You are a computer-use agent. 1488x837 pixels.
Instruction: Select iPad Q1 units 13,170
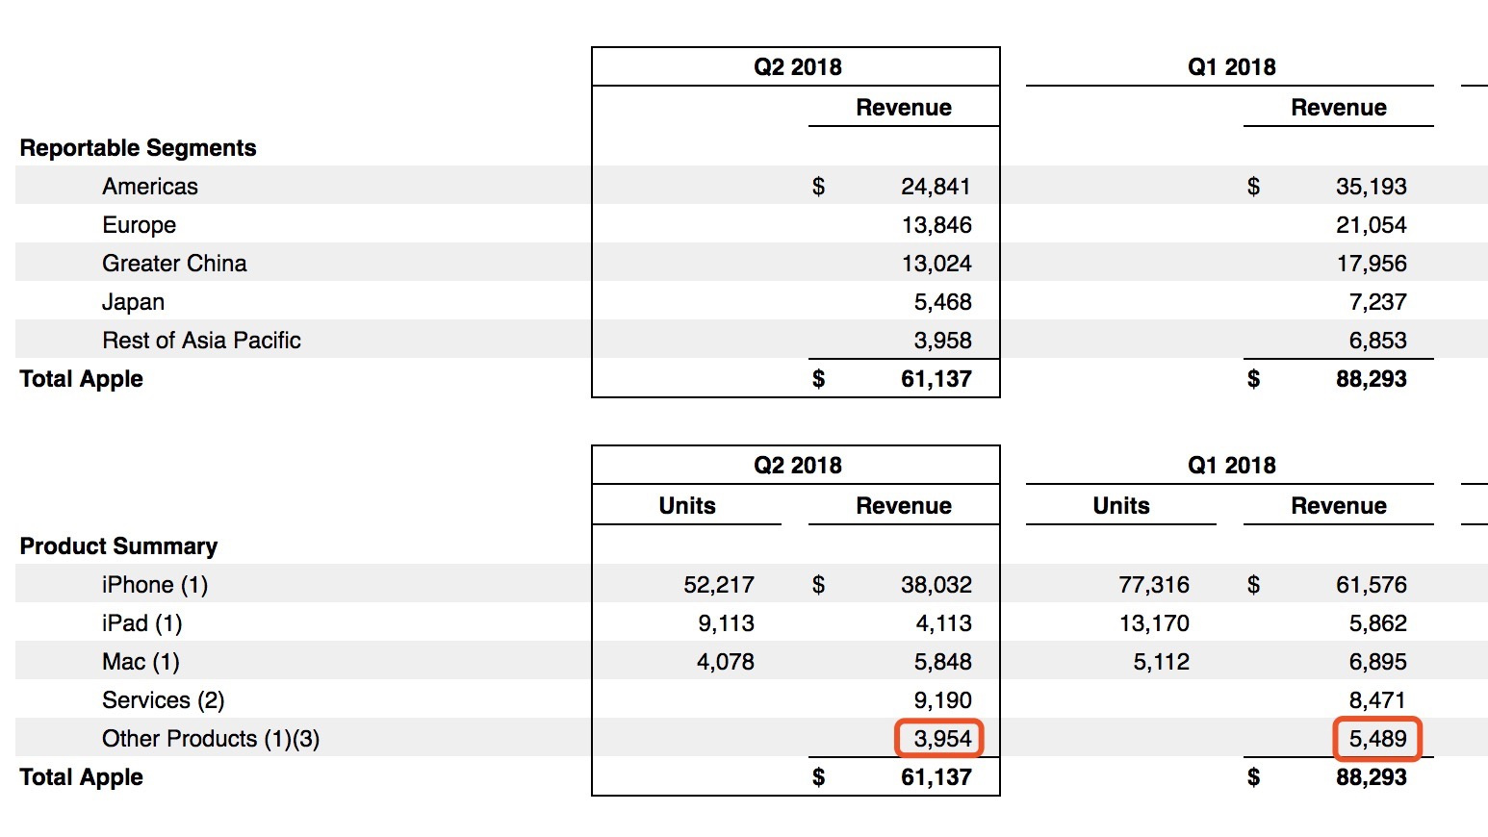[1154, 623]
